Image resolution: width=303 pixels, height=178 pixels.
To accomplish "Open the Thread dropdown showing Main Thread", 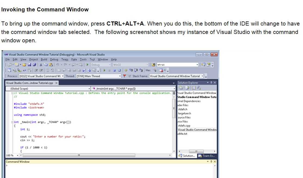I will 120,76.
